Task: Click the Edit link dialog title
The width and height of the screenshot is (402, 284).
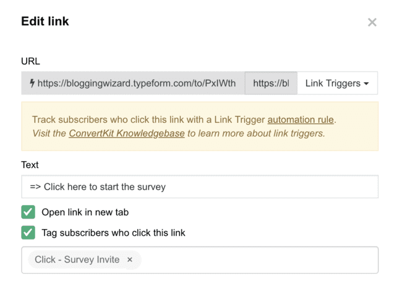Action: tap(45, 22)
